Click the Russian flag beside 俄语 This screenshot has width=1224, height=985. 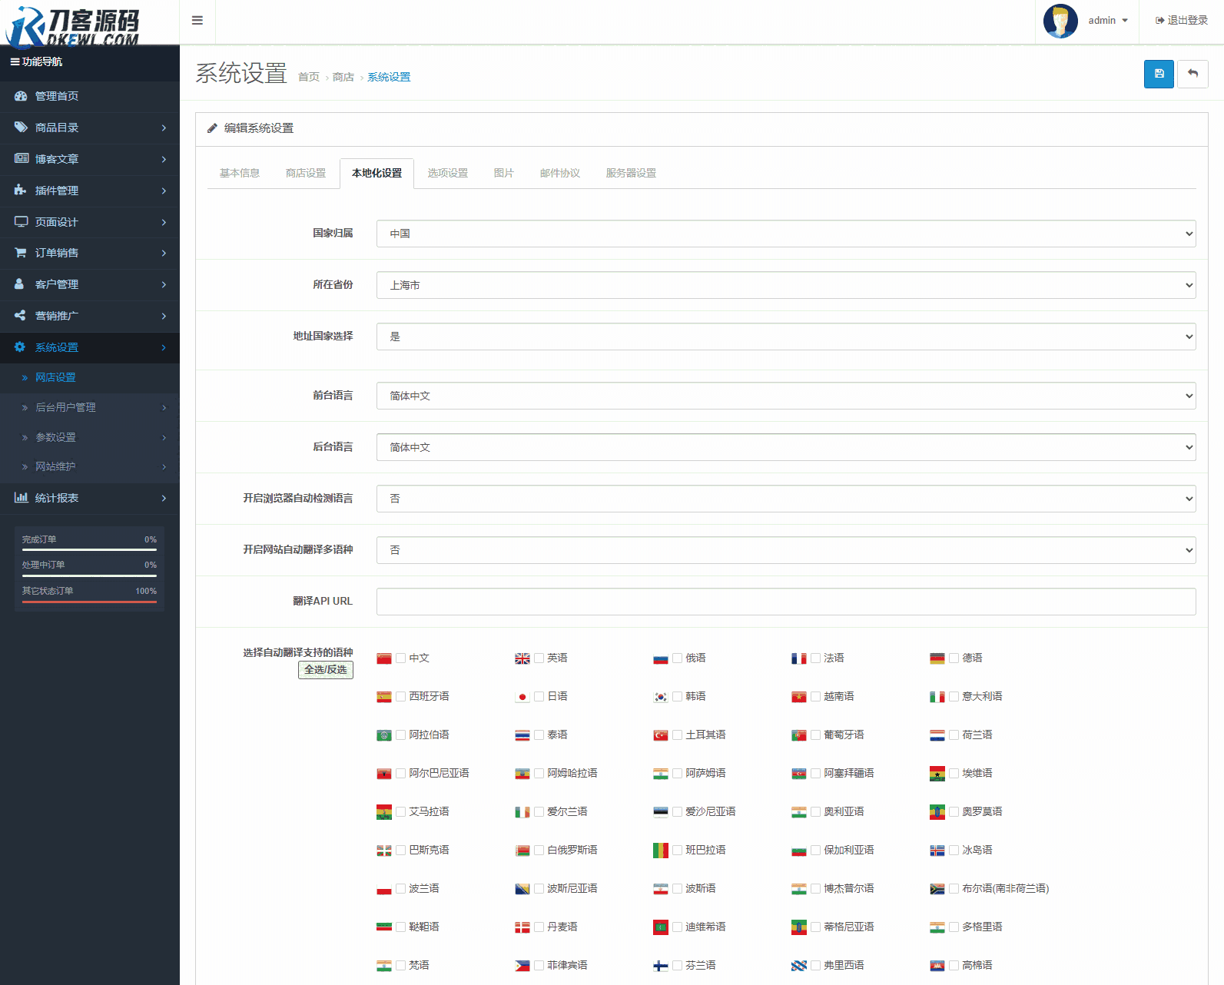click(661, 658)
